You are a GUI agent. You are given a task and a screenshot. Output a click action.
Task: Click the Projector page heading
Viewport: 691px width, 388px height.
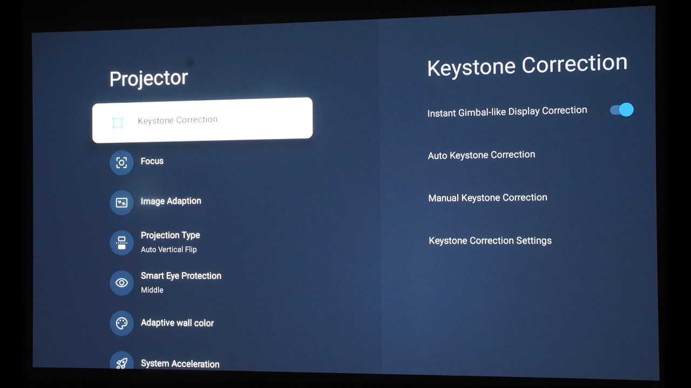pos(148,79)
